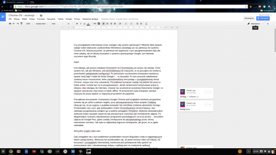Toggle bulleted list

click(132, 24)
